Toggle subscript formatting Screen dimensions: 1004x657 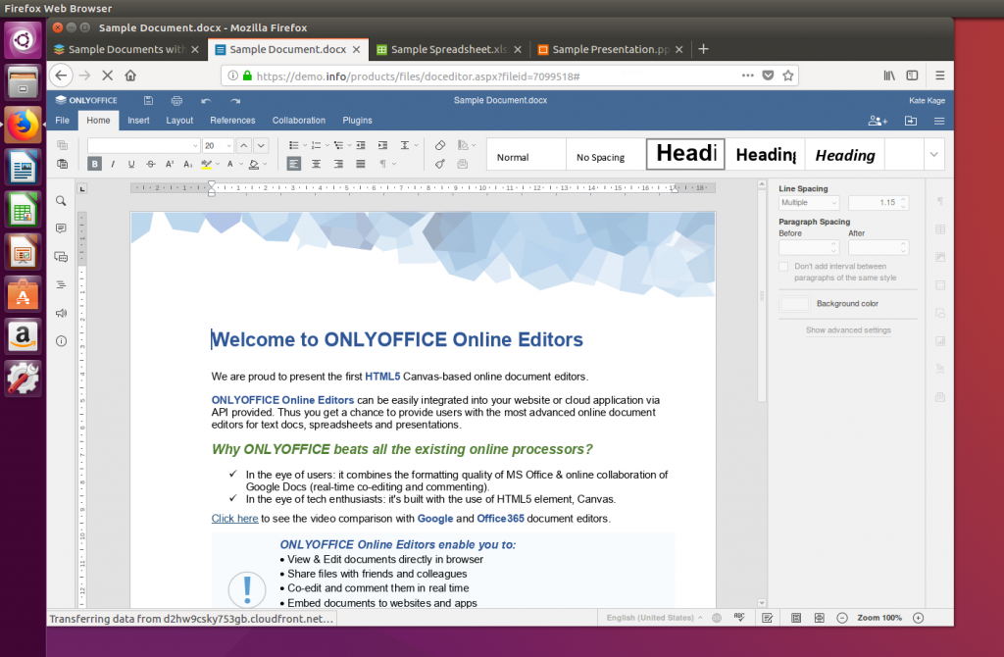187,164
